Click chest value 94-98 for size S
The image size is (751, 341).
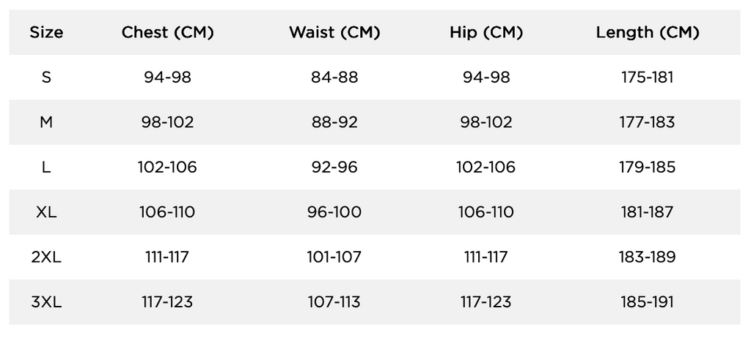point(168,78)
